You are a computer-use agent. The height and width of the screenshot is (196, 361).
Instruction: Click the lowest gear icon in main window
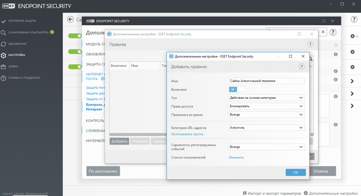coord(353,67)
